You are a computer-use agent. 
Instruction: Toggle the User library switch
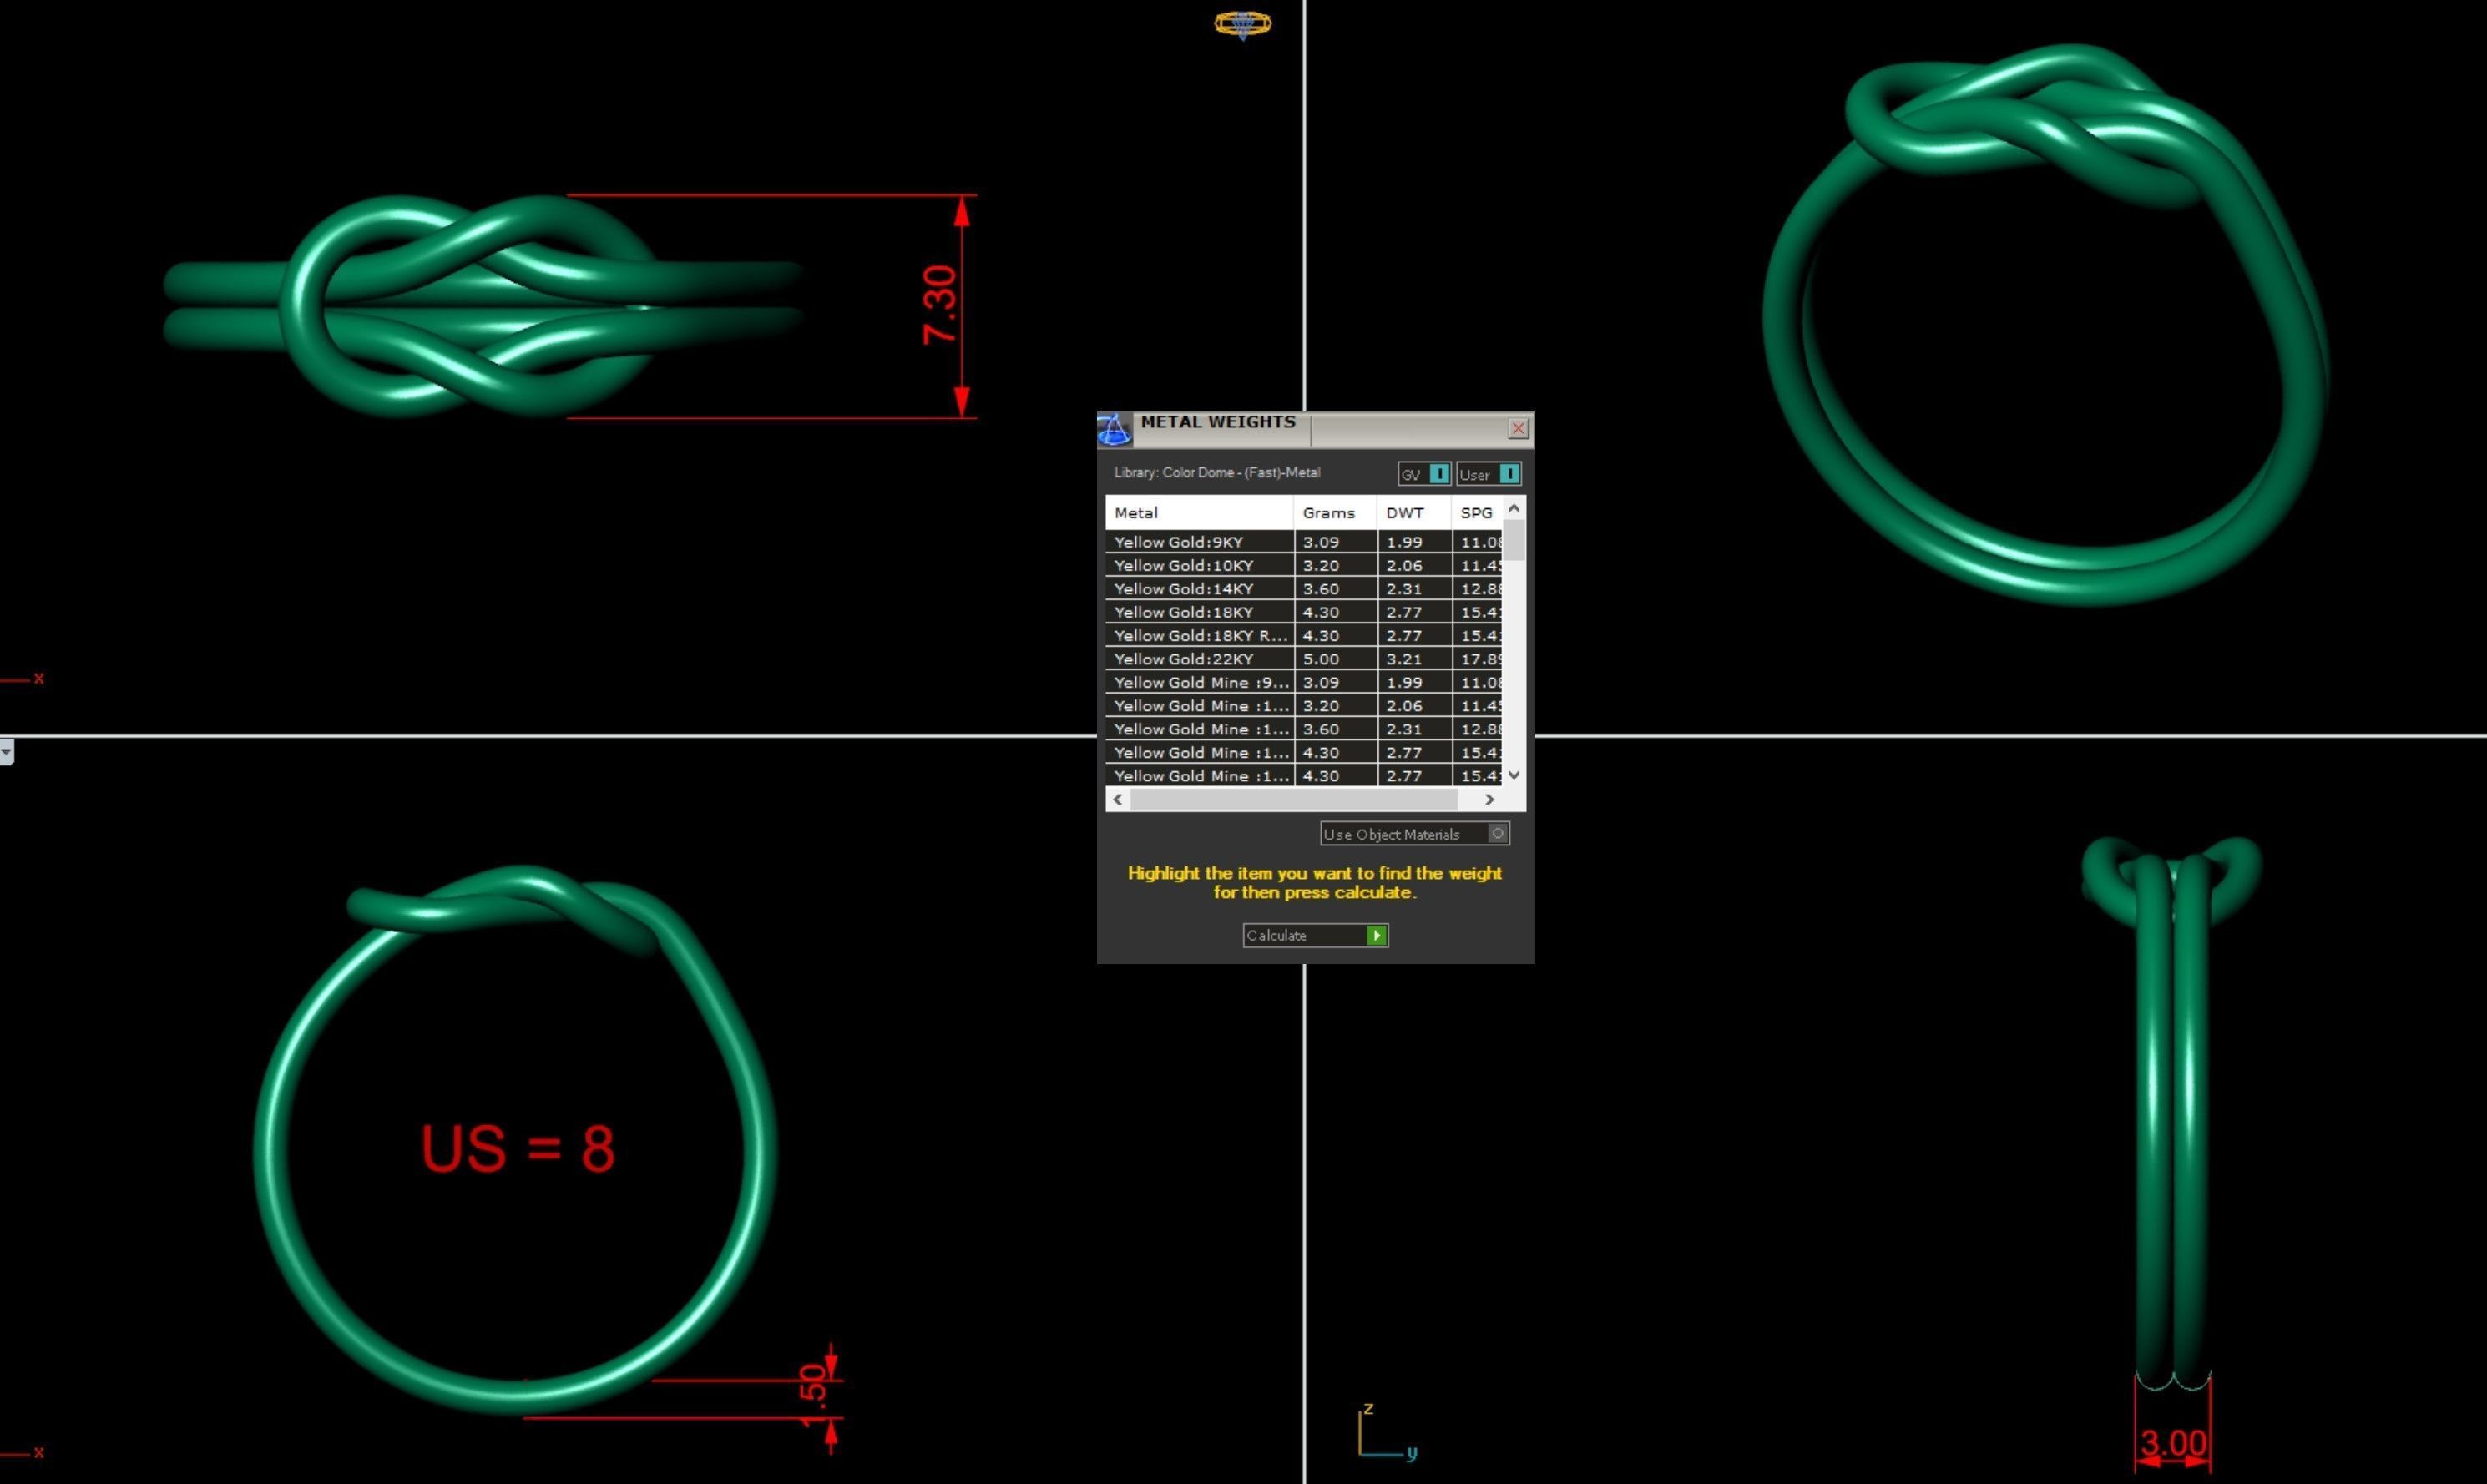(x=1489, y=474)
